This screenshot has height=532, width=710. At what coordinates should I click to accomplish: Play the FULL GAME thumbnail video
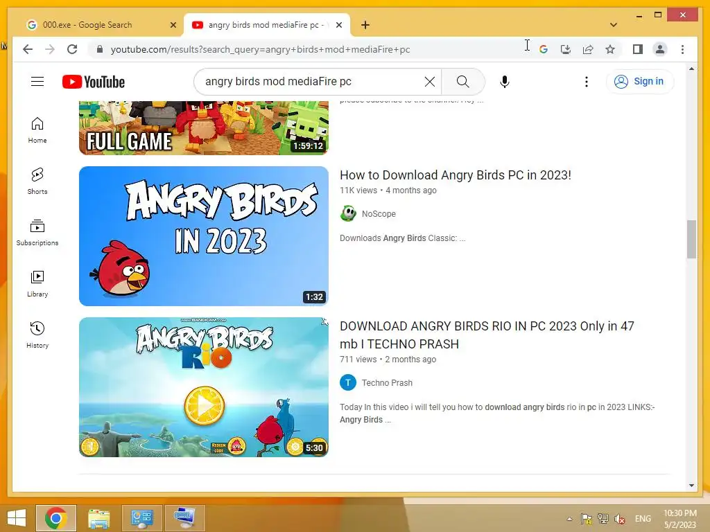pos(204,128)
